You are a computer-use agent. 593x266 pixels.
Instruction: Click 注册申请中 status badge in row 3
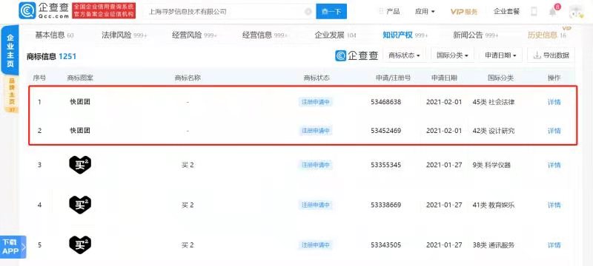point(316,165)
